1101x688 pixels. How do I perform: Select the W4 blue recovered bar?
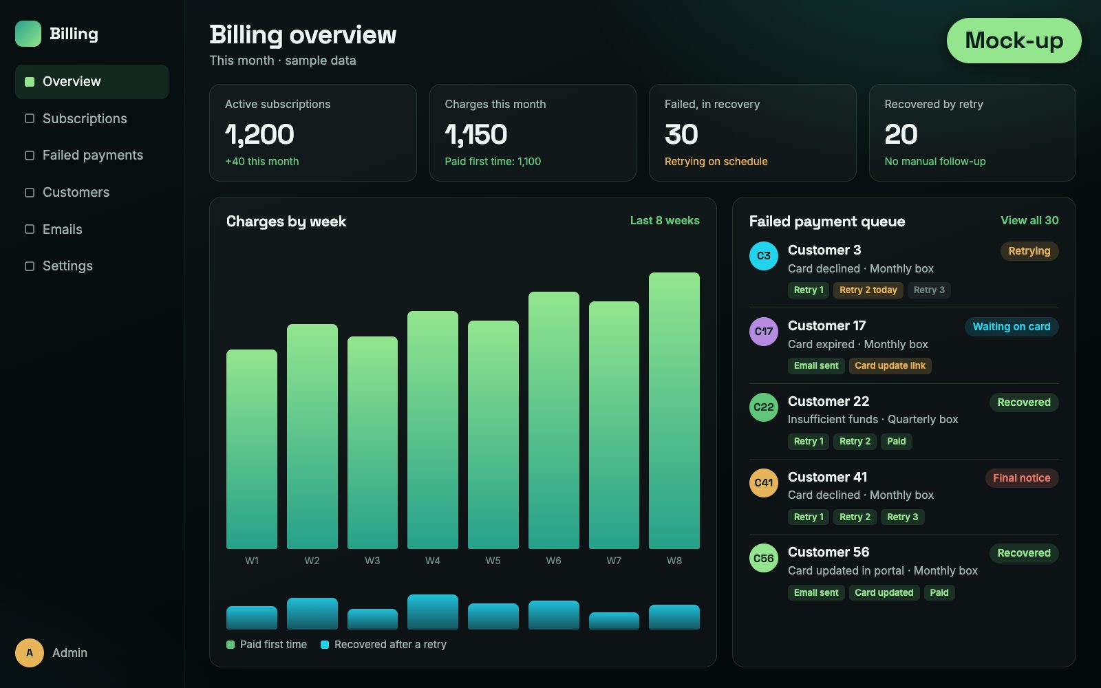coord(433,612)
